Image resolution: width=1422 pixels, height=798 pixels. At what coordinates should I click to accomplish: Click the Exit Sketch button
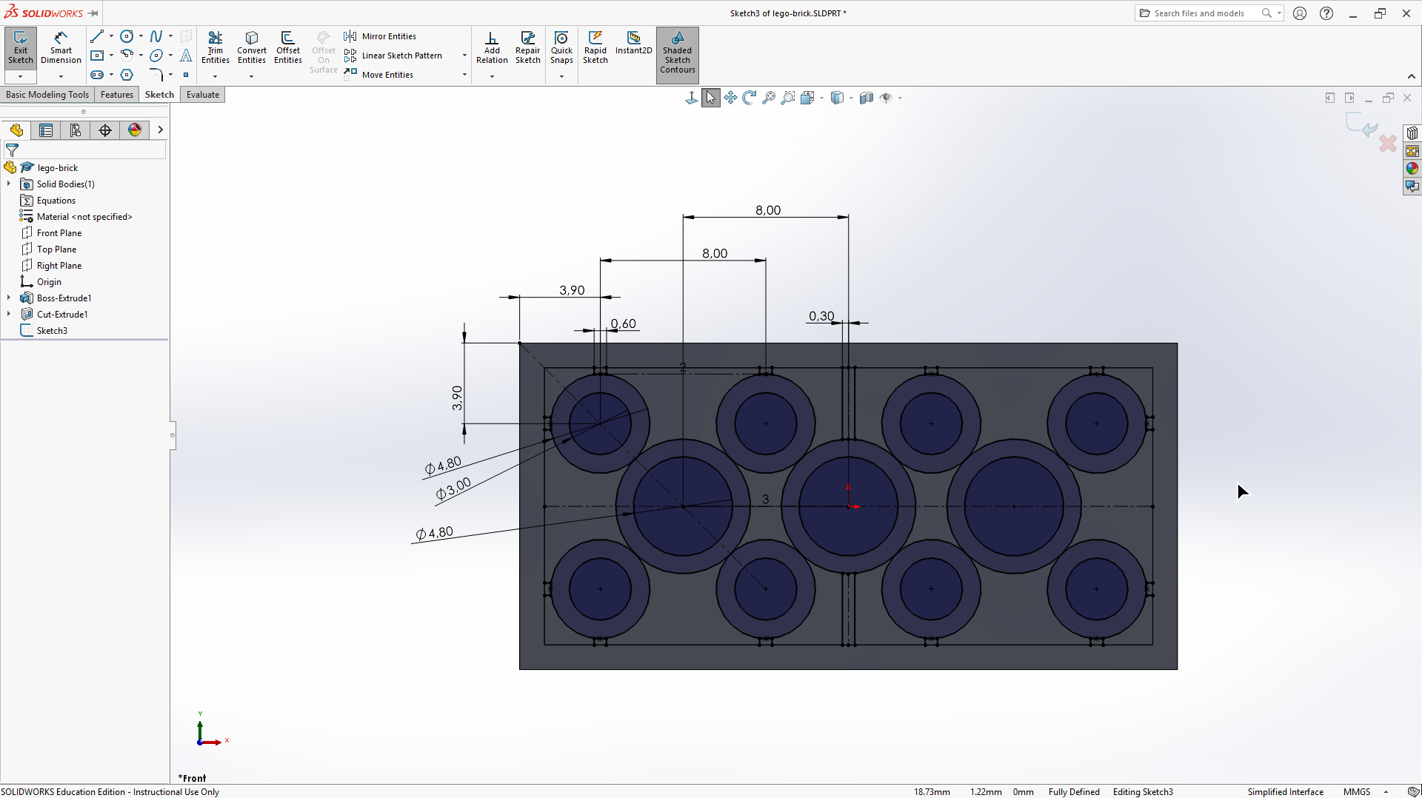pos(20,47)
